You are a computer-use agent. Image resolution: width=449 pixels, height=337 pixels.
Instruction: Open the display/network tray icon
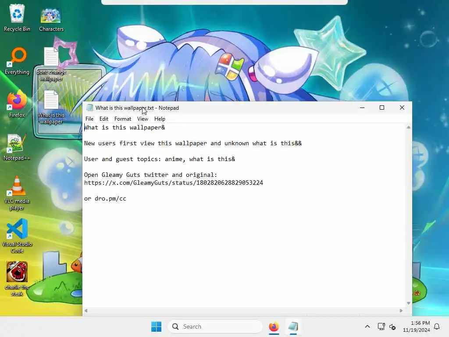pyautogui.click(x=381, y=326)
